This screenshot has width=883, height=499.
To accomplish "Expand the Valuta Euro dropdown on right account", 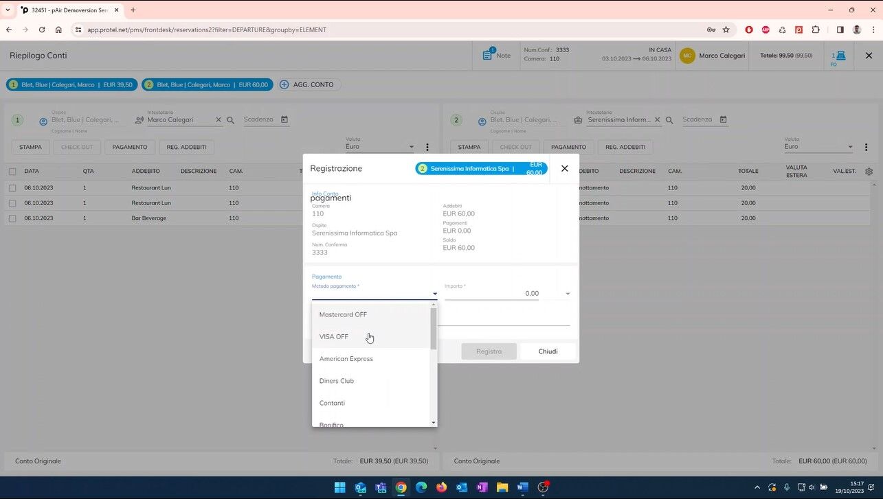I will coord(849,147).
